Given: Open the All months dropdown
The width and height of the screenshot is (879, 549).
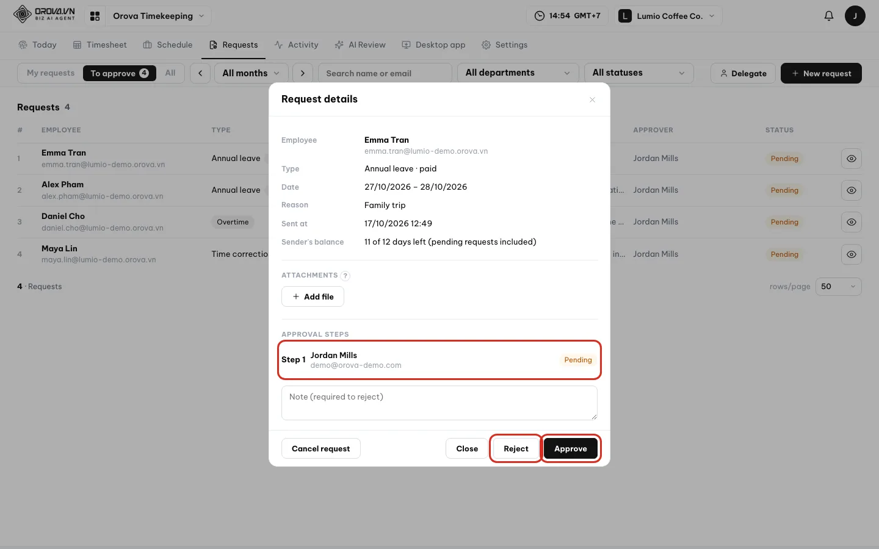Looking at the screenshot, I should 251,73.
